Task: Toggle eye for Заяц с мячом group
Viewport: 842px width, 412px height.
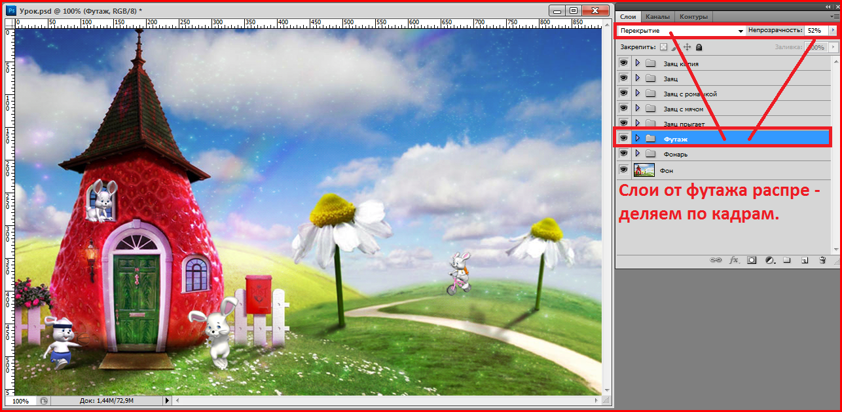Action: click(623, 108)
